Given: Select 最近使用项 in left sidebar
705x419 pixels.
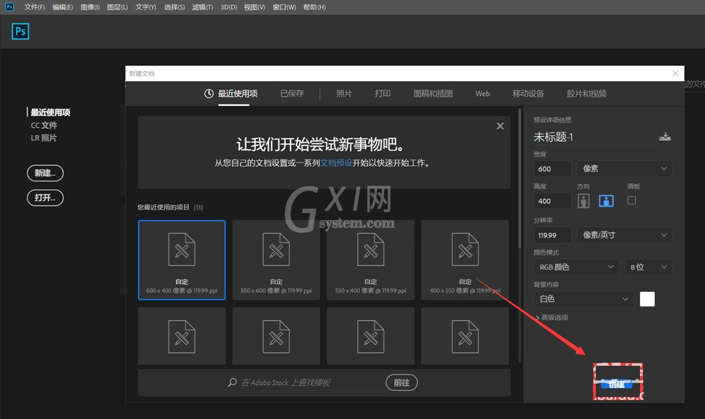Looking at the screenshot, I should 50,112.
